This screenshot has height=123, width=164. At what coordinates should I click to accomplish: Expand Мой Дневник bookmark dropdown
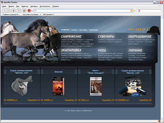(x=49, y=15)
